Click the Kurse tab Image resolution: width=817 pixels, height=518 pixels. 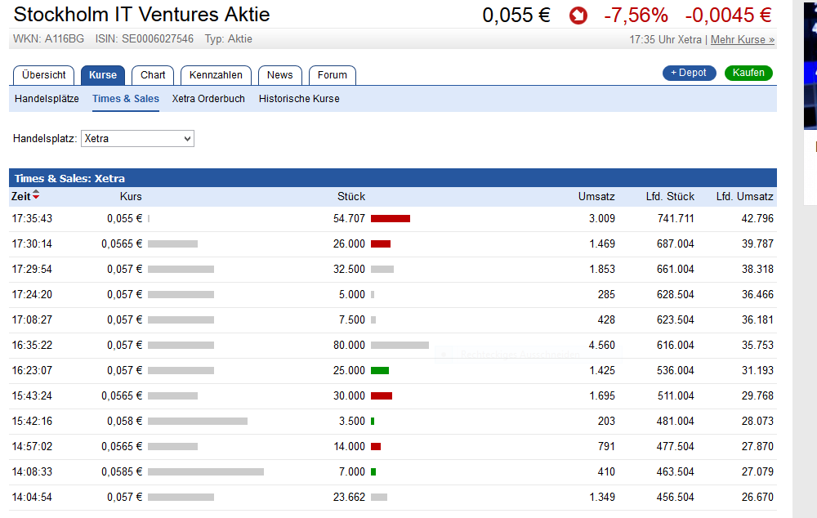click(x=103, y=75)
